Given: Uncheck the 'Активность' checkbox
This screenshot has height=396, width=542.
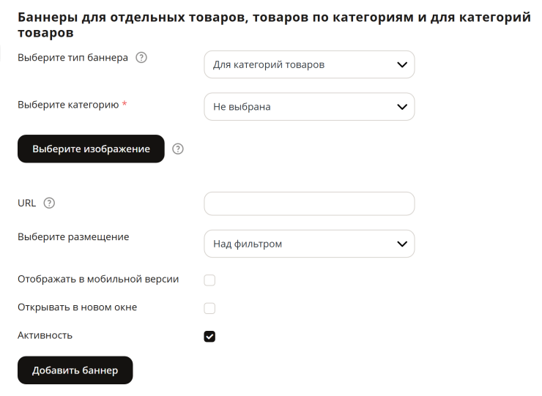Looking at the screenshot, I should (x=209, y=336).
